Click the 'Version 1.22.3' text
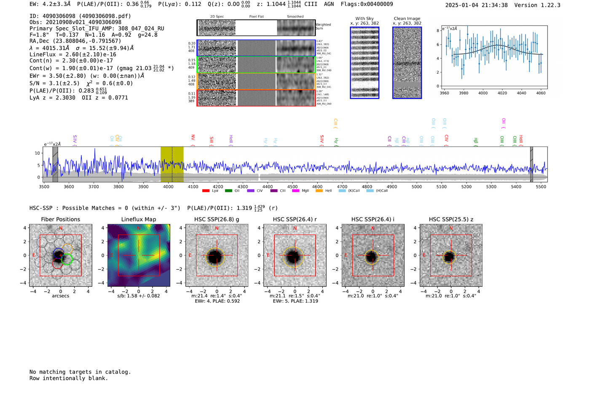This screenshot has width=590, height=401. (537, 5)
